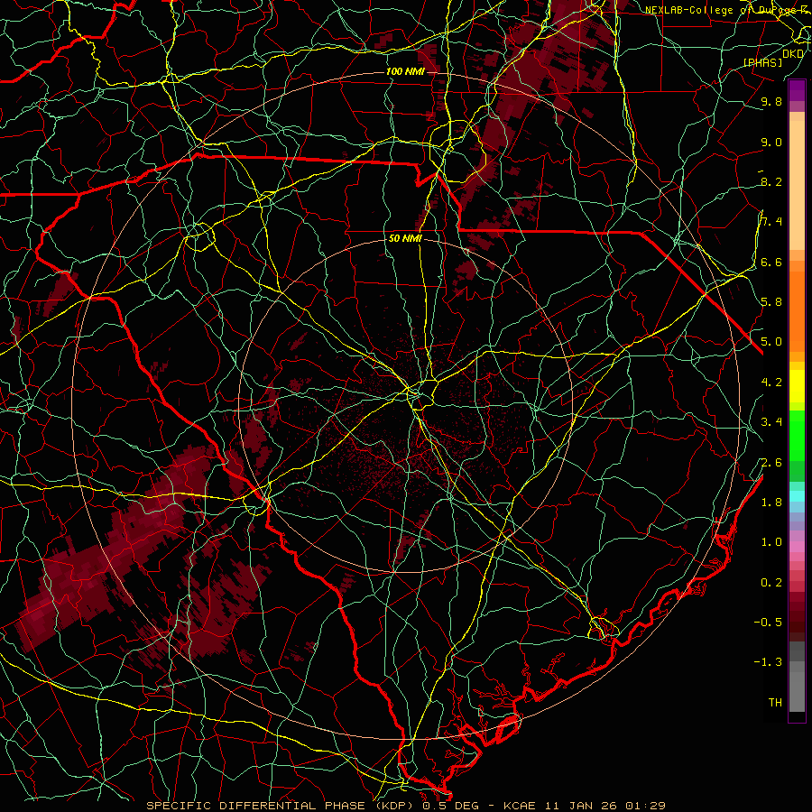The image size is (812, 812).
Task: Click the 5.0 value on the scale
Action: (x=771, y=342)
